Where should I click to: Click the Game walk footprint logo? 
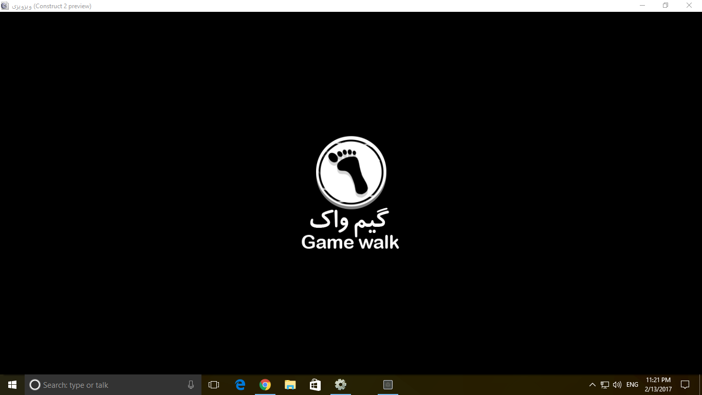pyautogui.click(x=351, y=173)
